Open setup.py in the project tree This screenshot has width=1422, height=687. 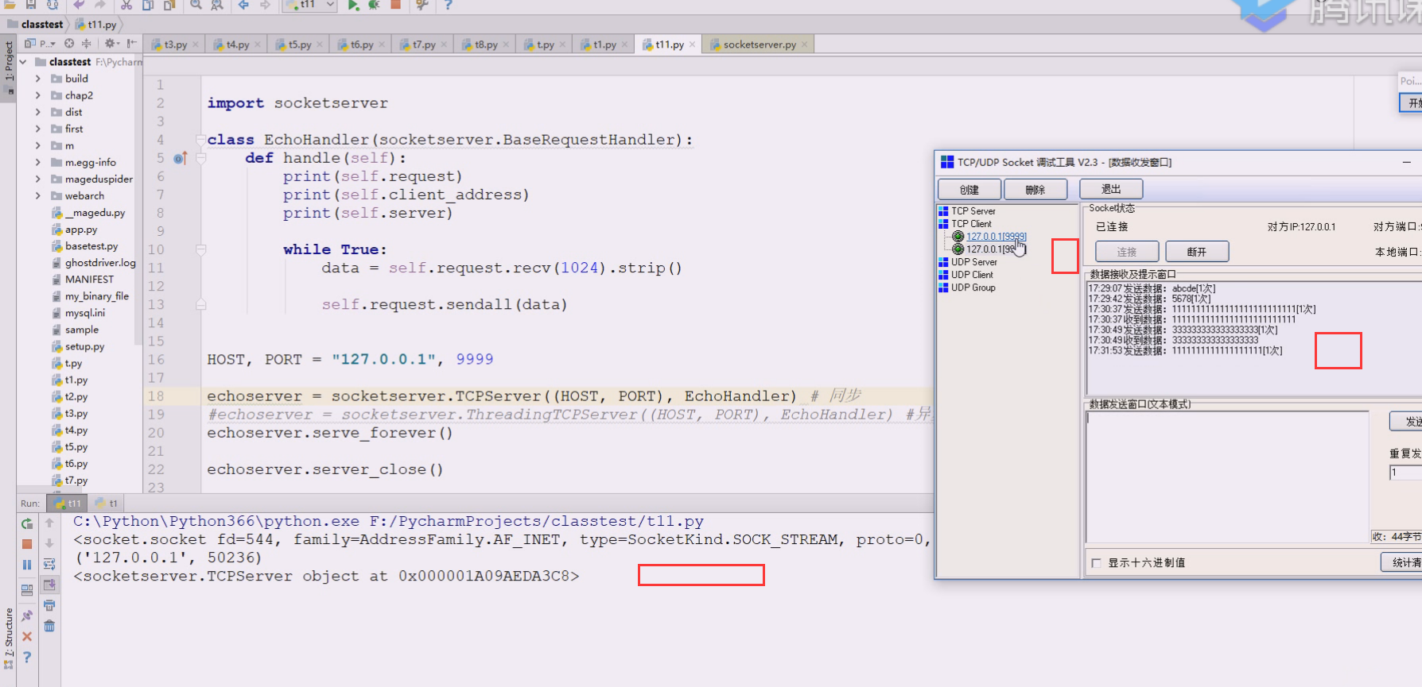coord(84,346)
